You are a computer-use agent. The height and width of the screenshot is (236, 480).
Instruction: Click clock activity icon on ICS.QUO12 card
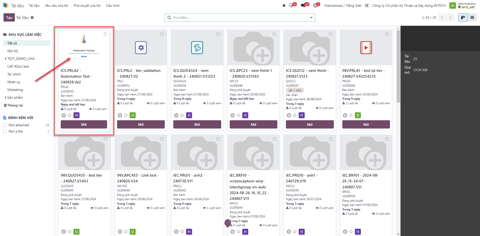[x=289, y=115]
